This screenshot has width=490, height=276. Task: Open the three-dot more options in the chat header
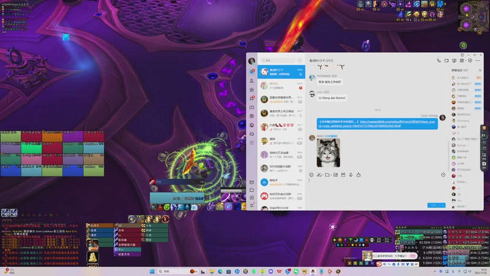pos(478,61)
